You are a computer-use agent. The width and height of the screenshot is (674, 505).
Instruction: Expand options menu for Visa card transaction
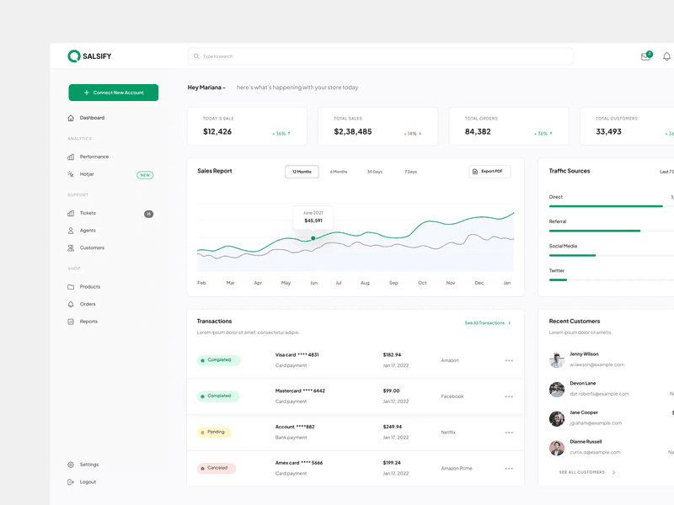click(509, 360)
